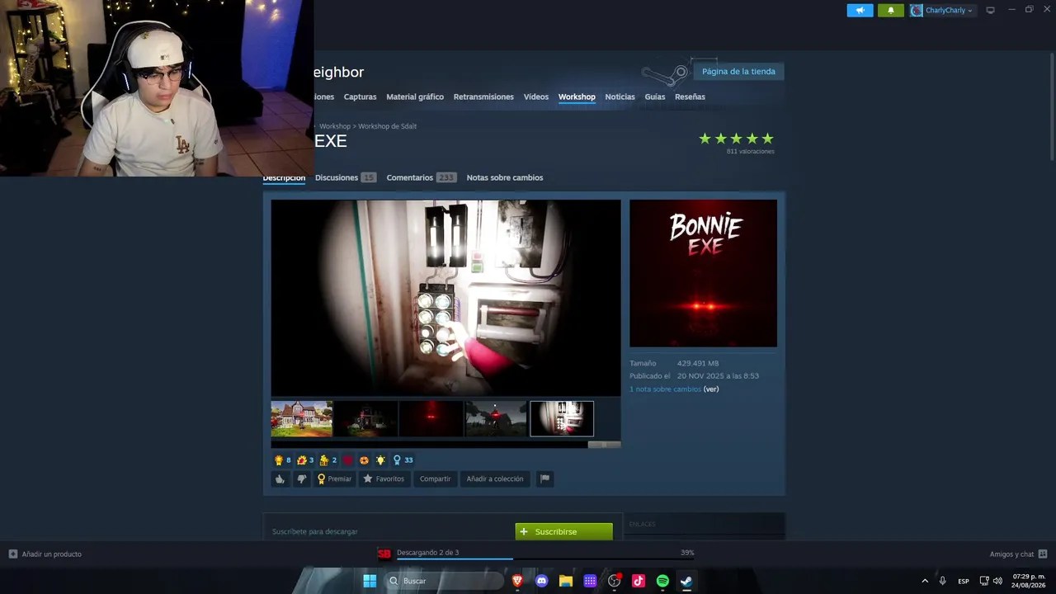Viewport: 1056px width, 594px height.
Task: Open the Retransmisiones tab
Action: [x=483, y=97]
